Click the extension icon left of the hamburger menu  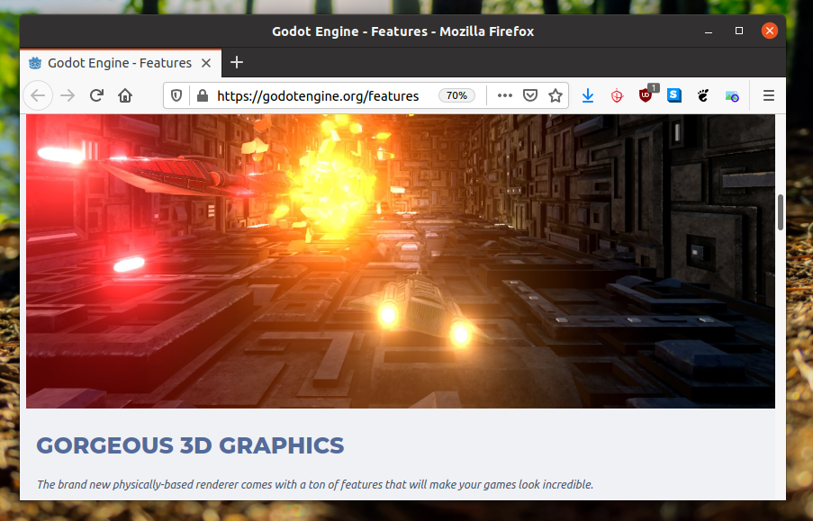(x=732, y=96)
